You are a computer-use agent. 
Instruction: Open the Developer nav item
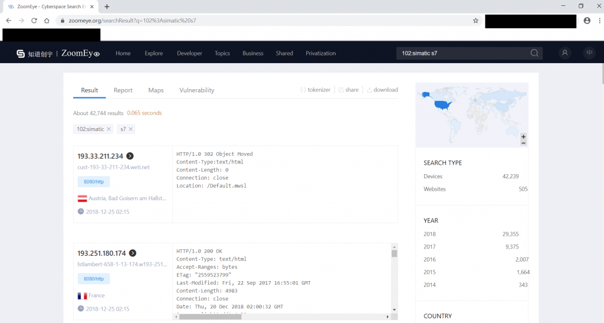(189, 53)
